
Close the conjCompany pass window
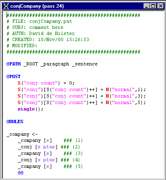[161, 6]
